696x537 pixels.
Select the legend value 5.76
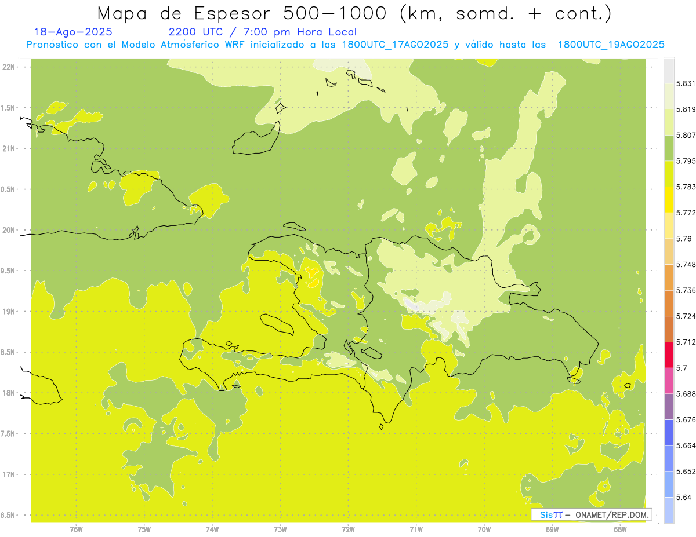point(684,239)
